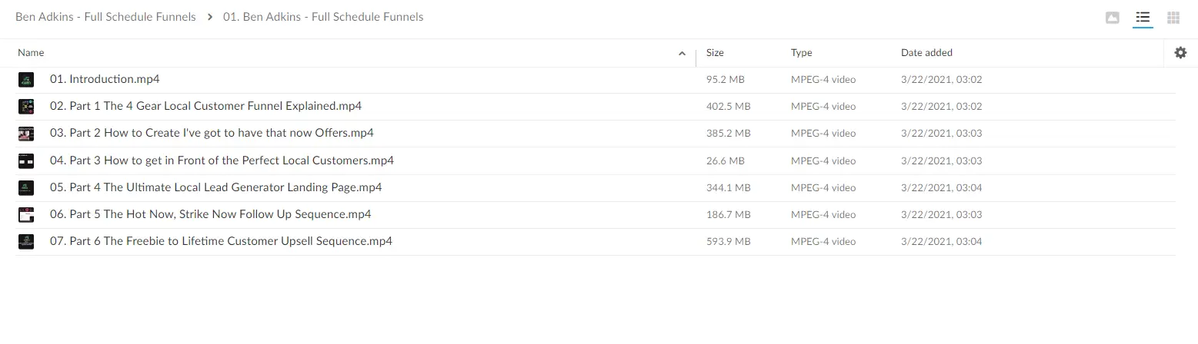This screenshot has height=344, width=1198.
Task: Go to parent folder Ben Adkins breadcrumb
Action: pos(105,17)
